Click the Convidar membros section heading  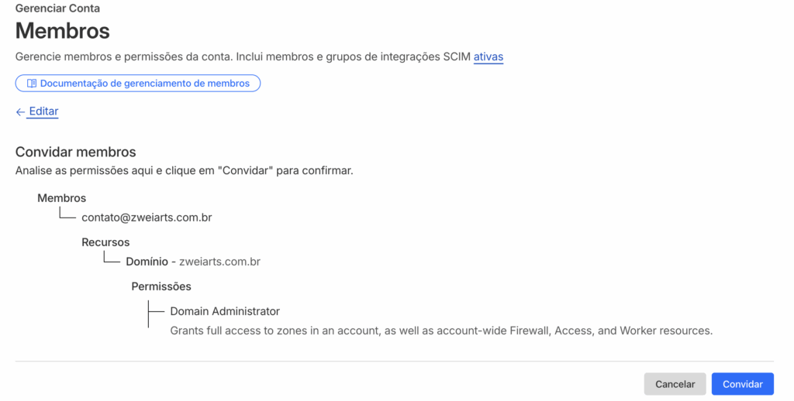pos(76,152)
